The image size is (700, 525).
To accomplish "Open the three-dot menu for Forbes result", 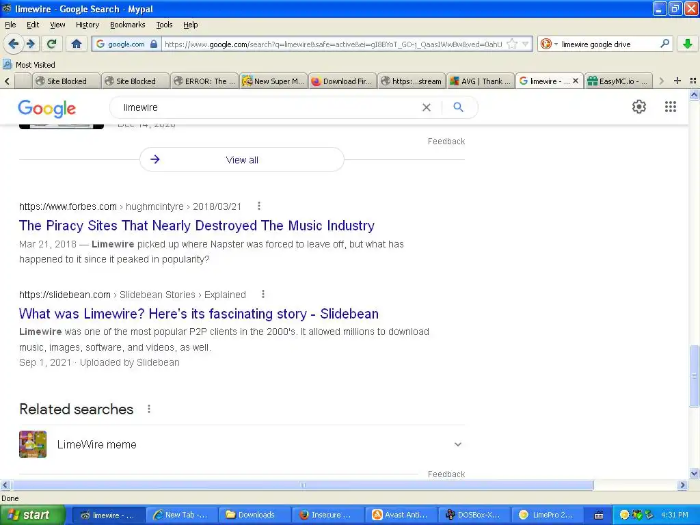I will coord(259,206).
